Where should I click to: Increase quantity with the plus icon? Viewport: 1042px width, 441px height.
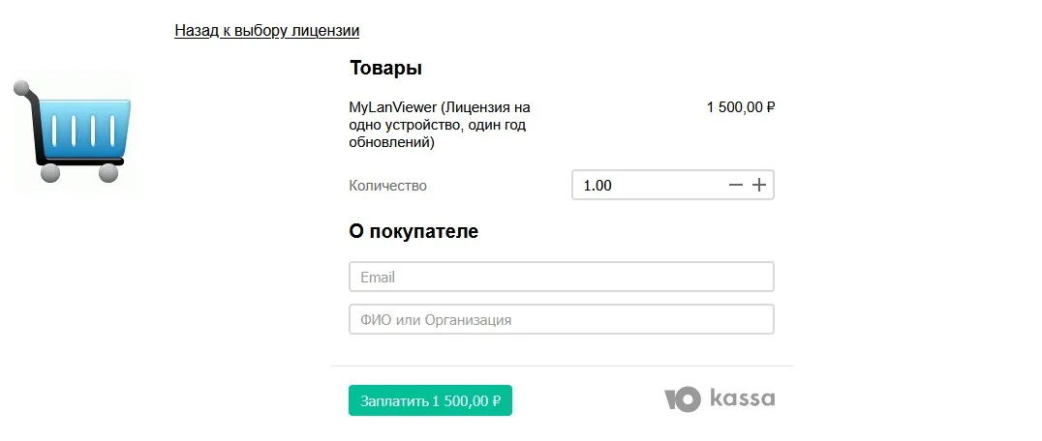tap(759, 186)
